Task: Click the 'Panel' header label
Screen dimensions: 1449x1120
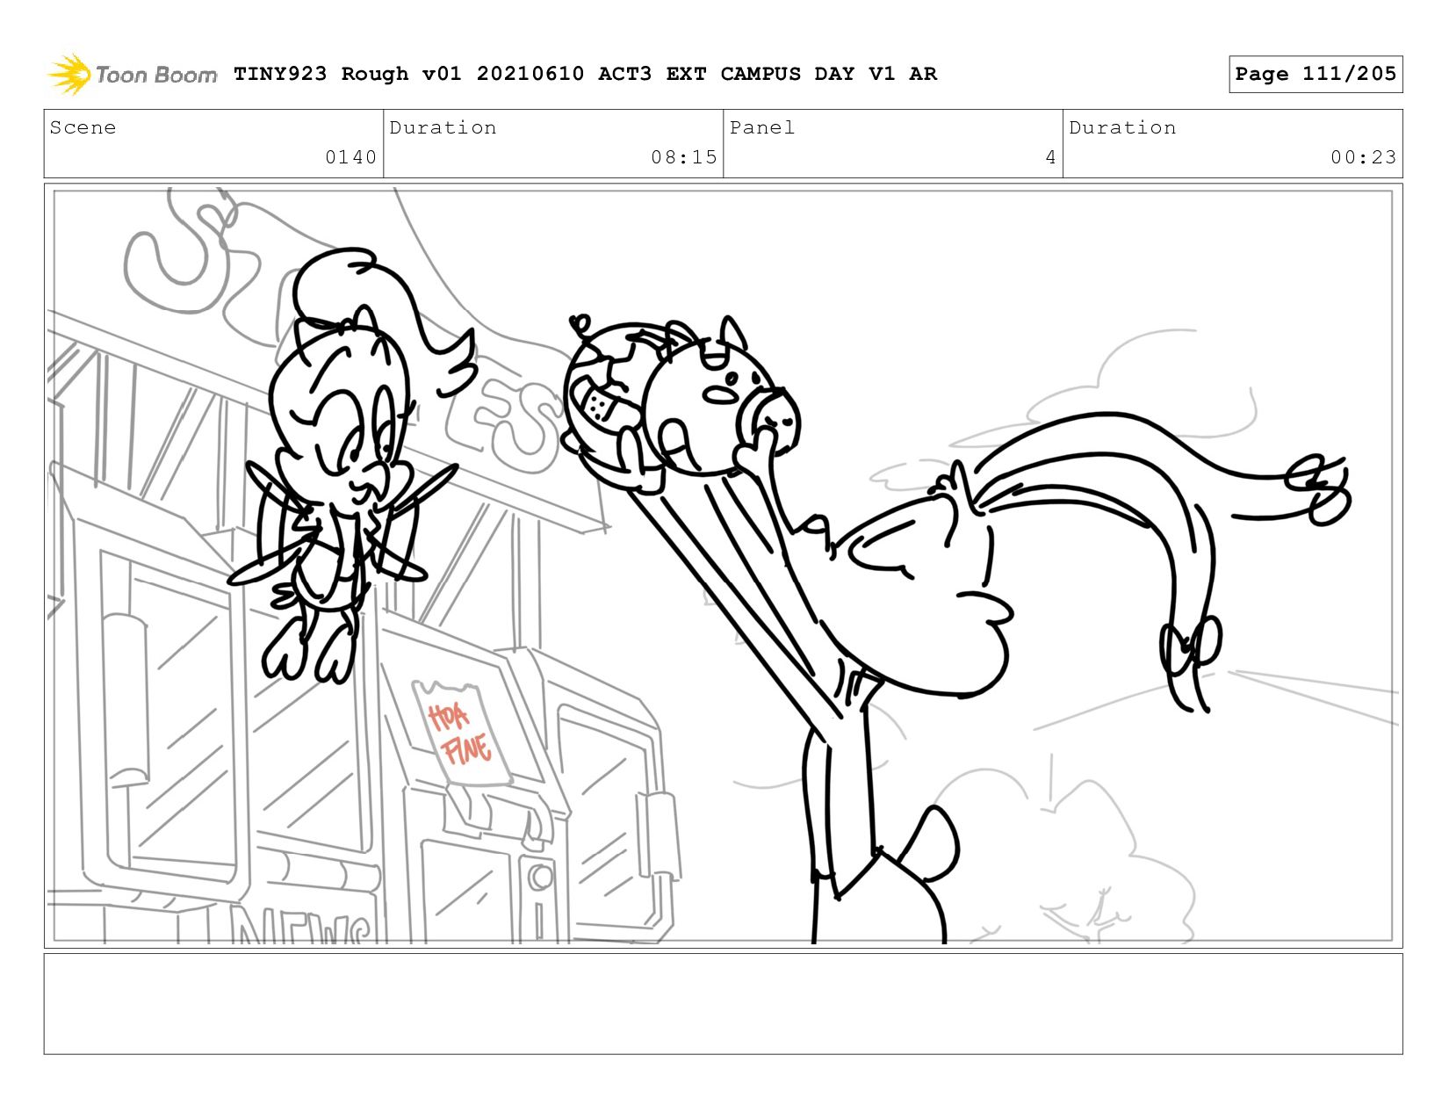Action: click(762, 127)
